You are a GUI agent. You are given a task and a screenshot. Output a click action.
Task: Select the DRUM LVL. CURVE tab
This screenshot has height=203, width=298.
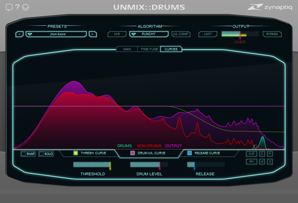149,153
